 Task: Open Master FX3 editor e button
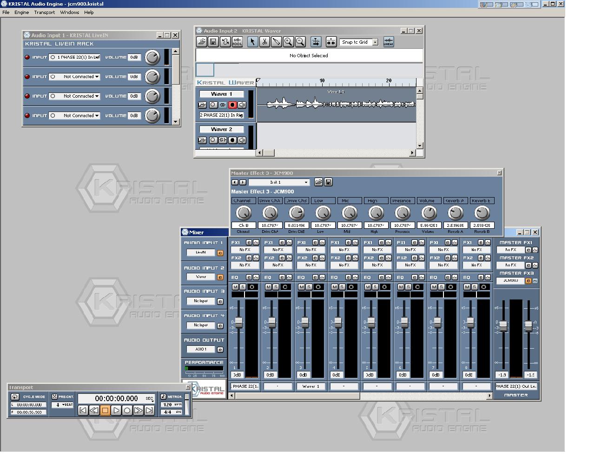tap(528, 281)
